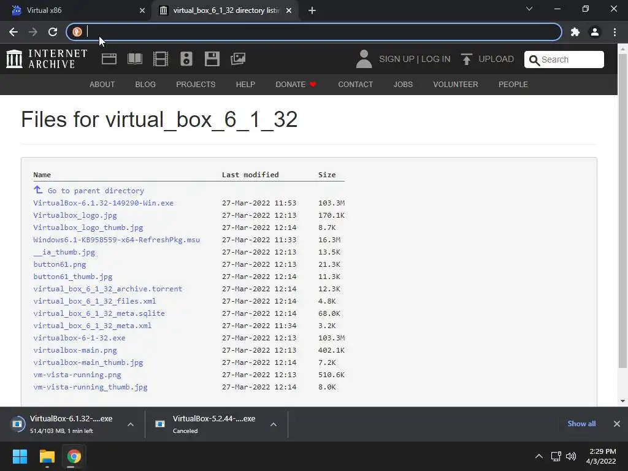Open the ABOUT menu item
The width and height of the screenshot is (628, 471).
tap(102, 85)
